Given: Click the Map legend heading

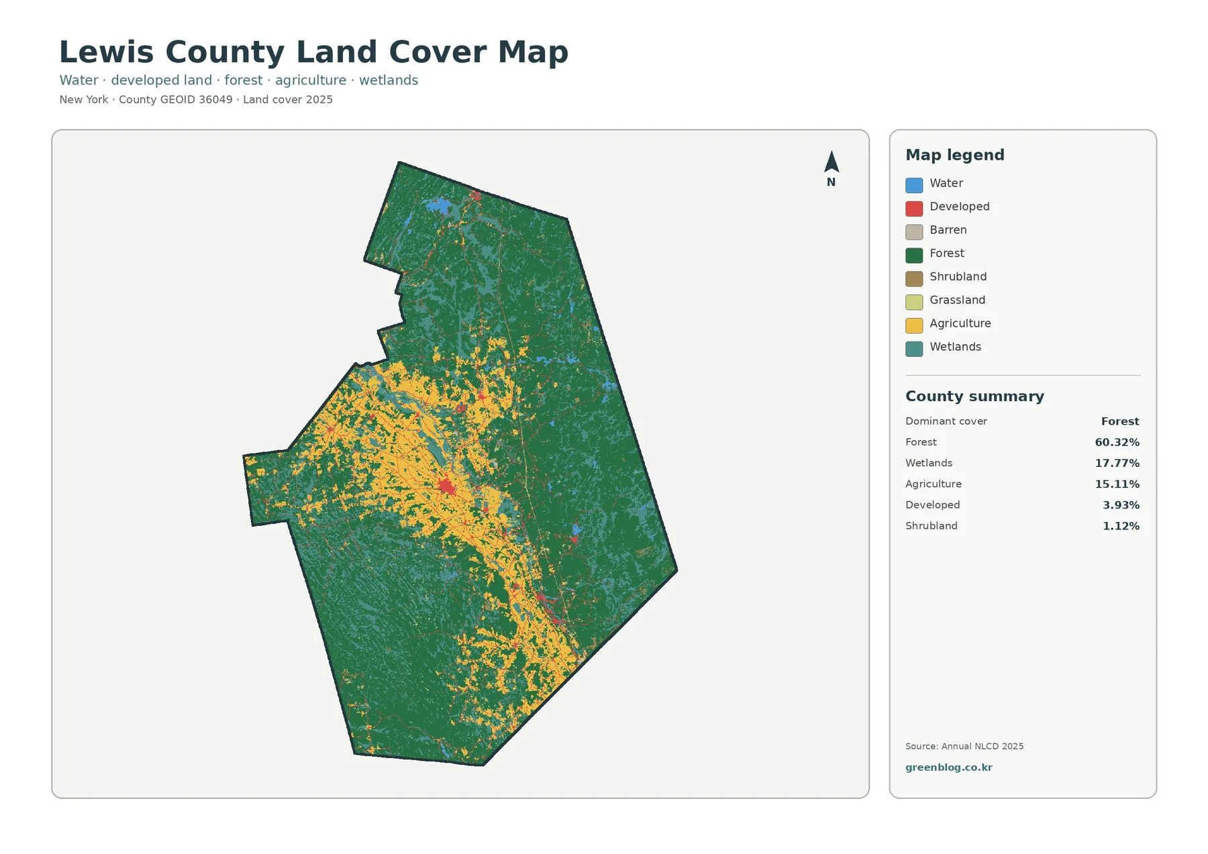Looking at the screenshot, I should click(x=954, y=155).
